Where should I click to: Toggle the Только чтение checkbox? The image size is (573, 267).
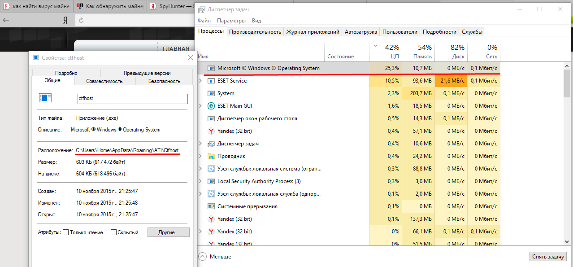pyautogui.click(x=66, y=232)
